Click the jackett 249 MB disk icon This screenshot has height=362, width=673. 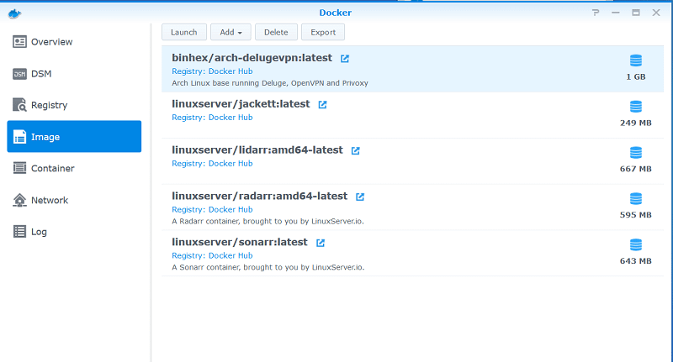click(636, 106)
